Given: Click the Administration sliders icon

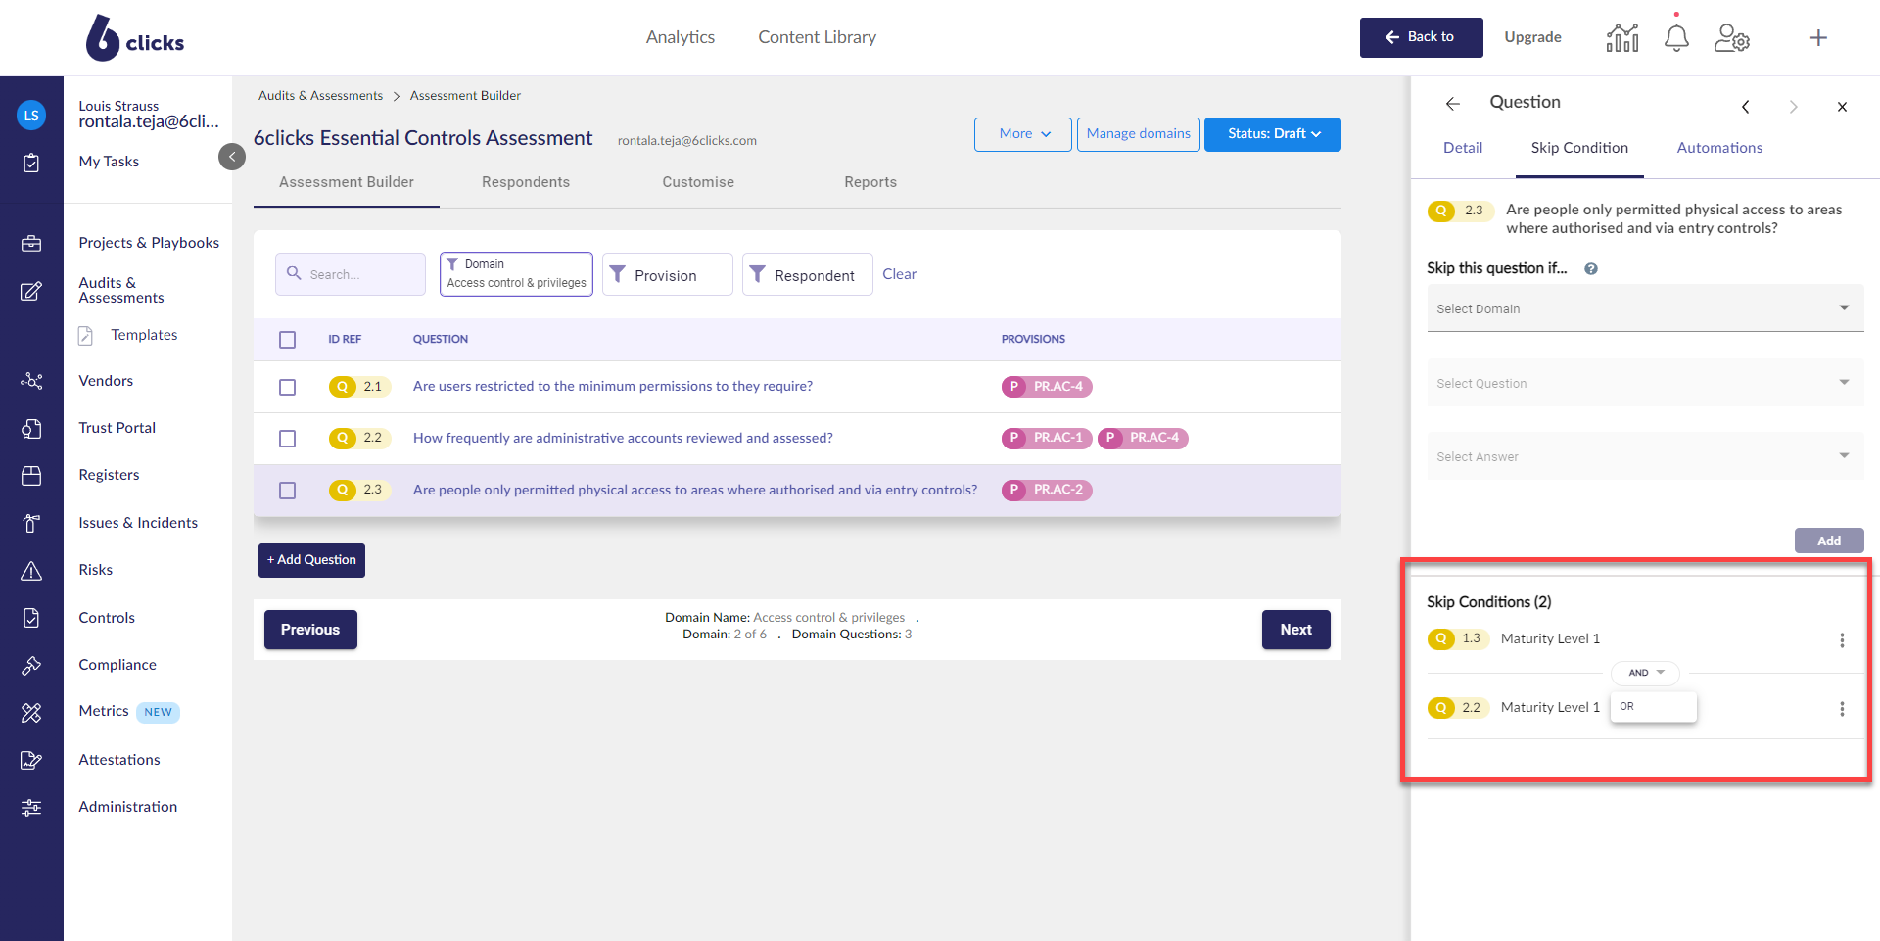Looking at the screenshot, I should [x=31, y=808].
